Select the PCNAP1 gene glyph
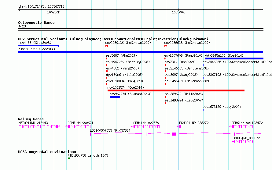 tap(179, 127)
